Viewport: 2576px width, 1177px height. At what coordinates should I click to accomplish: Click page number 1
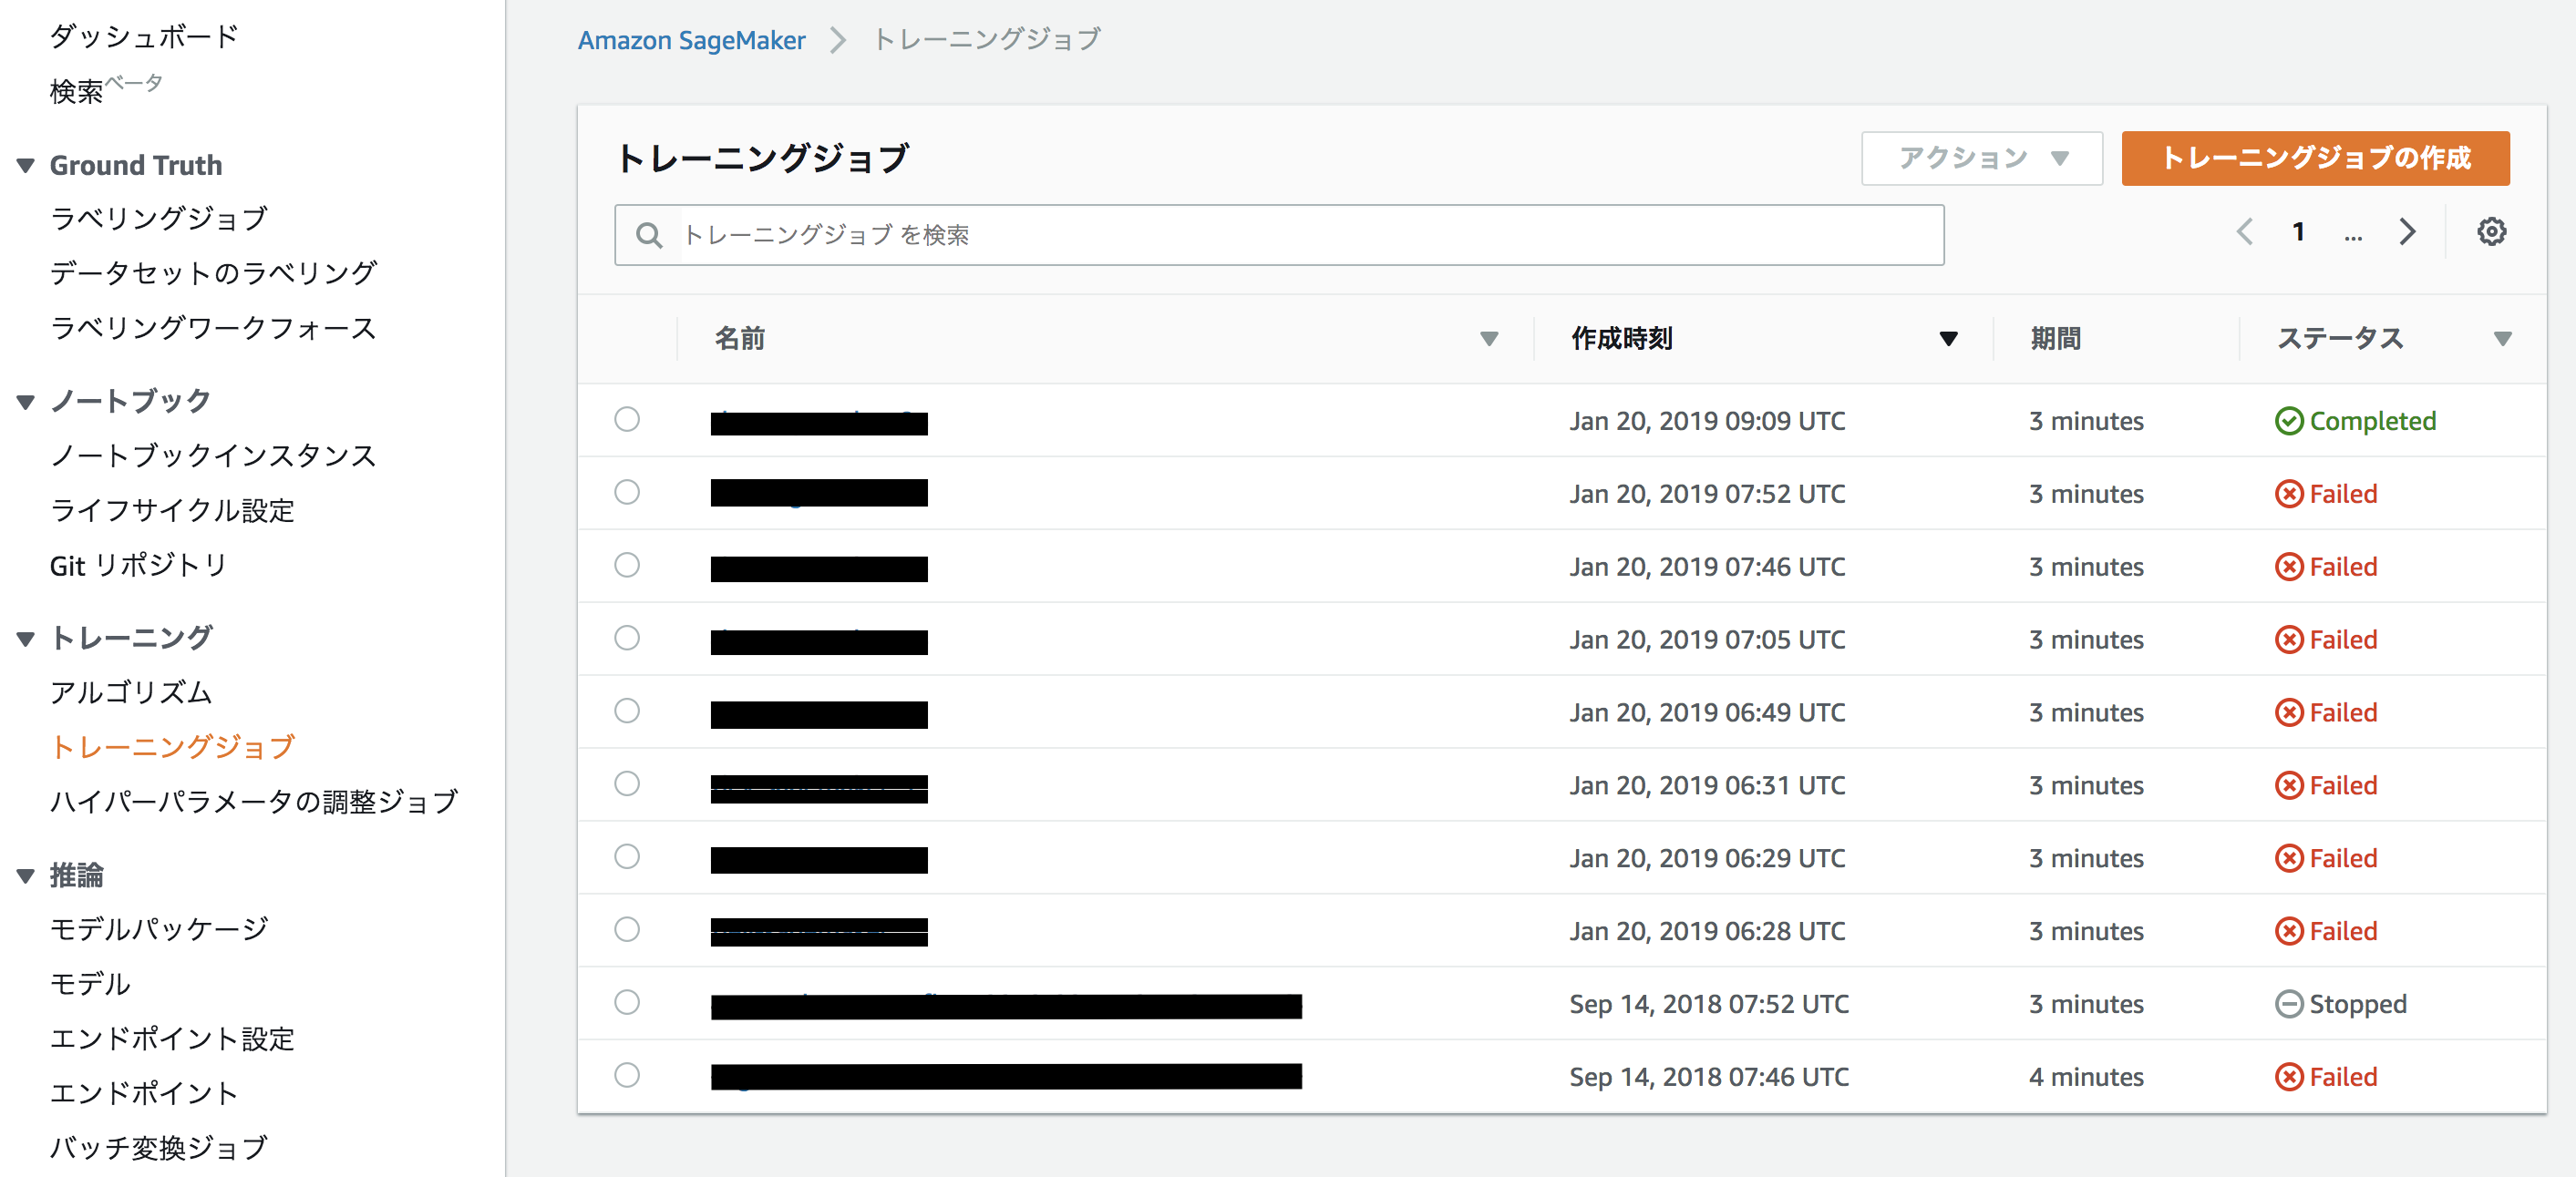coord(2298,231)
